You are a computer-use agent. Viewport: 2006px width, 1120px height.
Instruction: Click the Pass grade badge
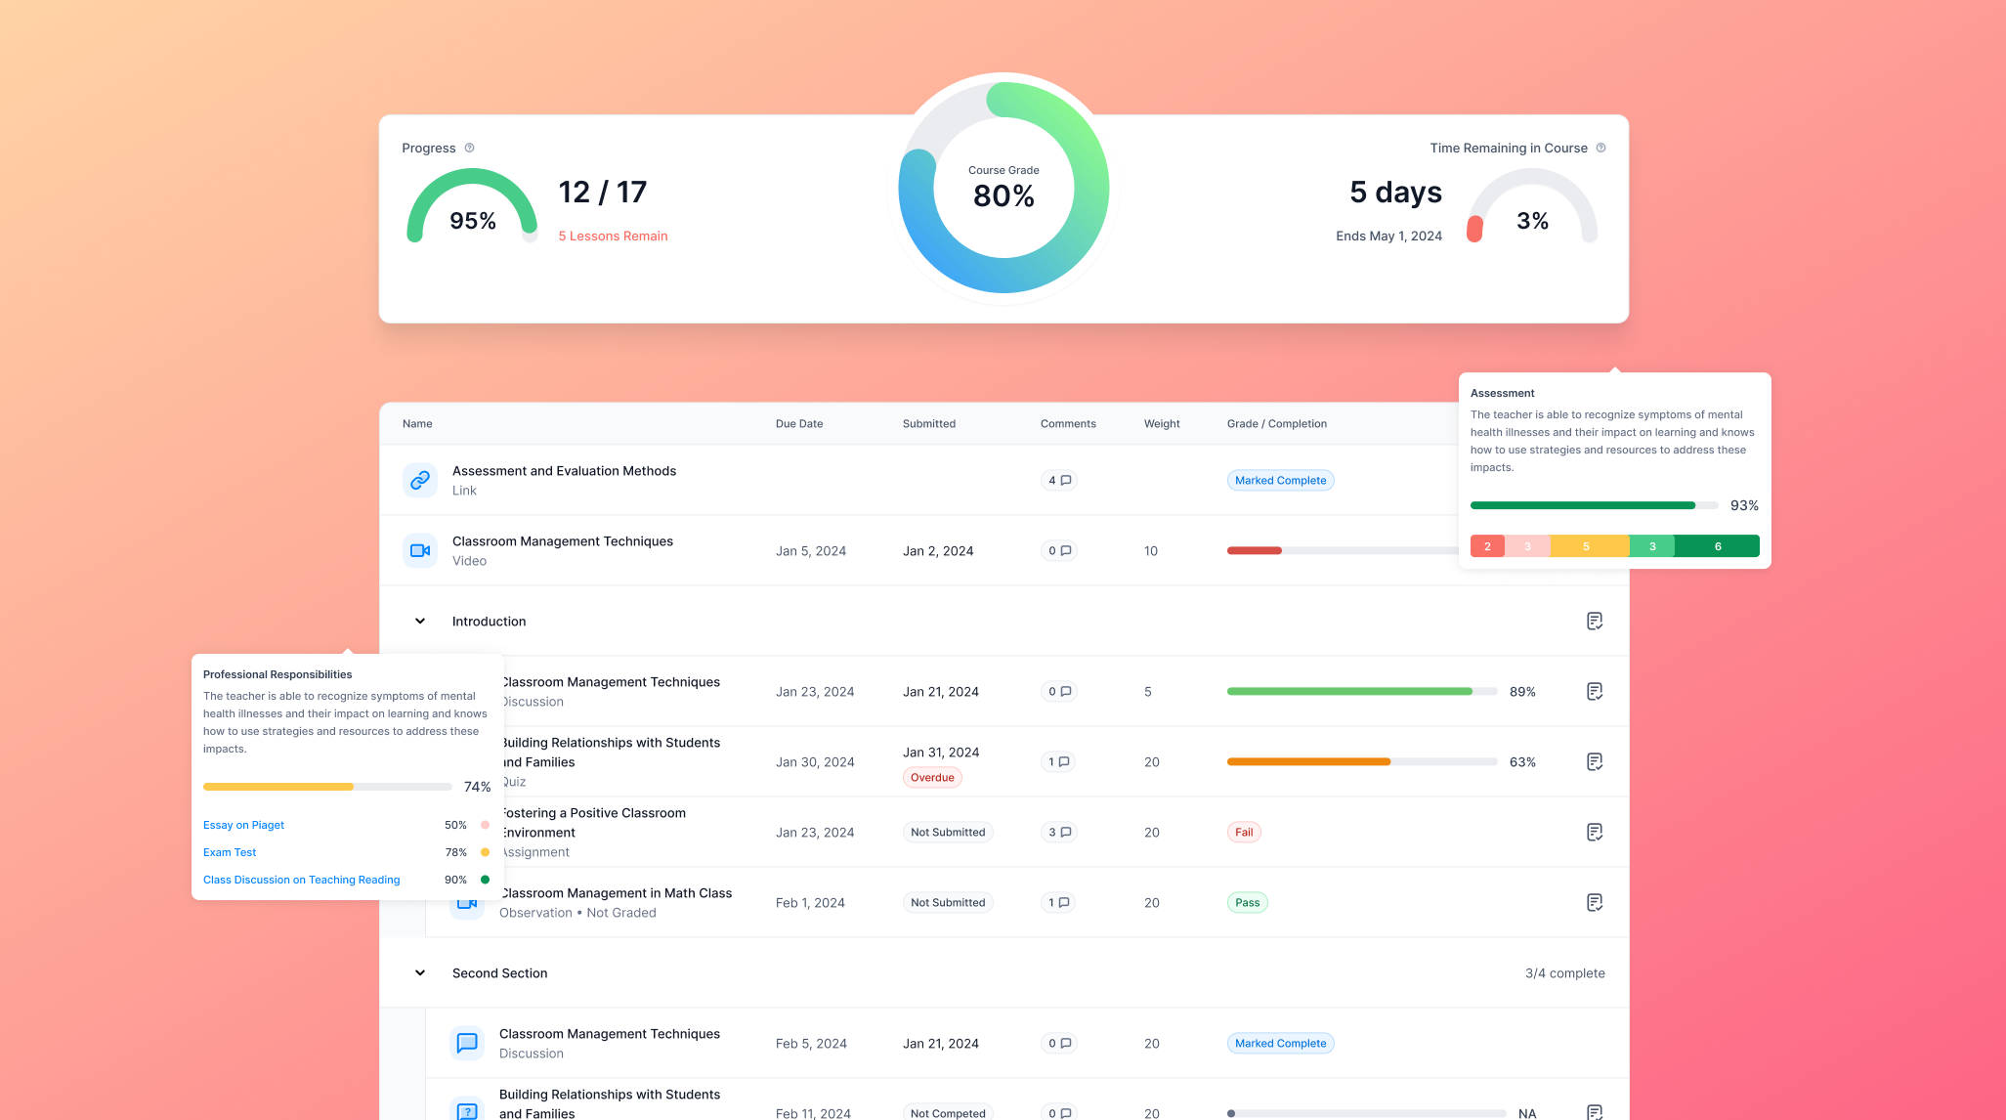pyautogui.click(x=1247, y=902)
